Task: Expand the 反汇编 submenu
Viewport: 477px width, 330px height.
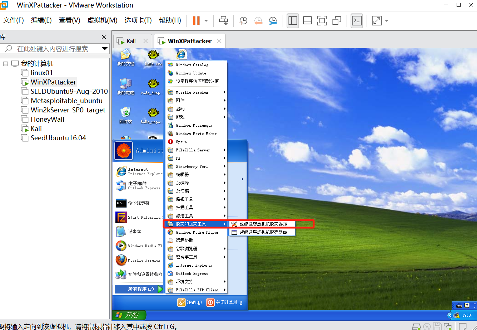Action: tap(195, 191)
